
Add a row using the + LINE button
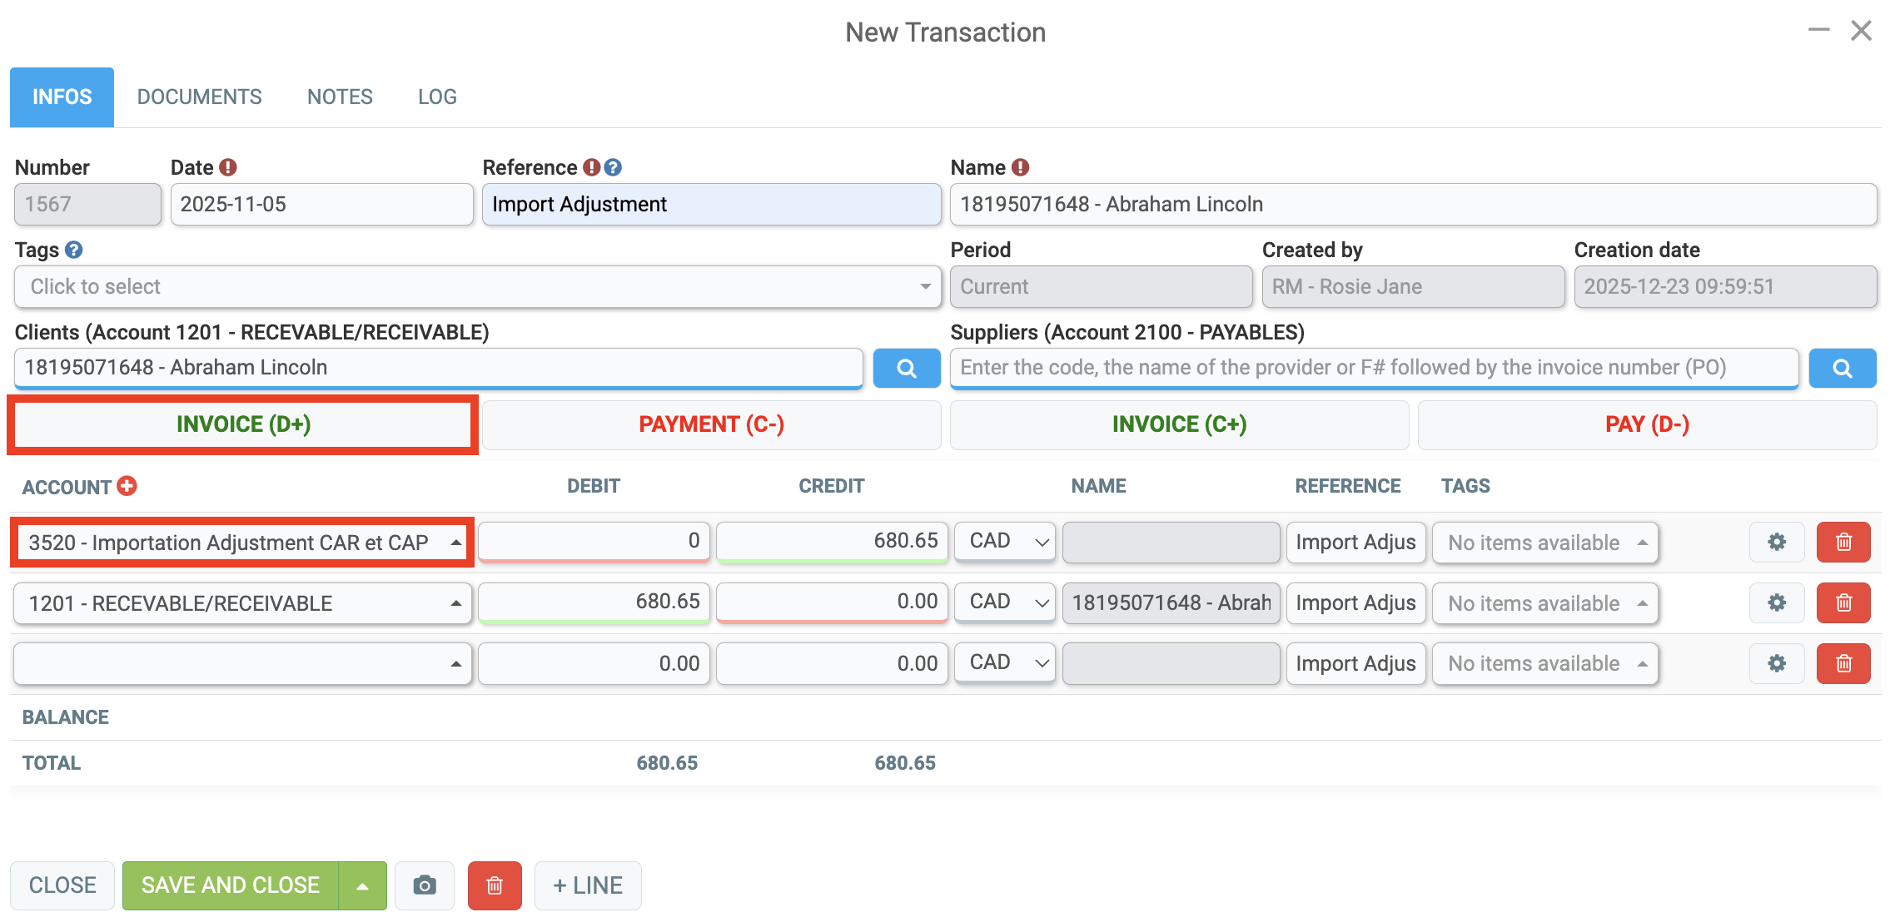(588, 885)
